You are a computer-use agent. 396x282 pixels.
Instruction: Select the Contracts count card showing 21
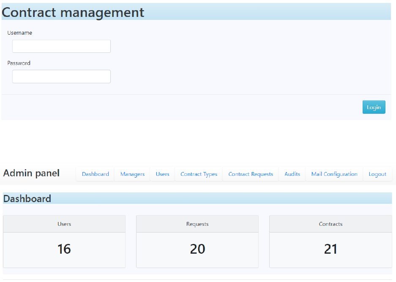330,241
